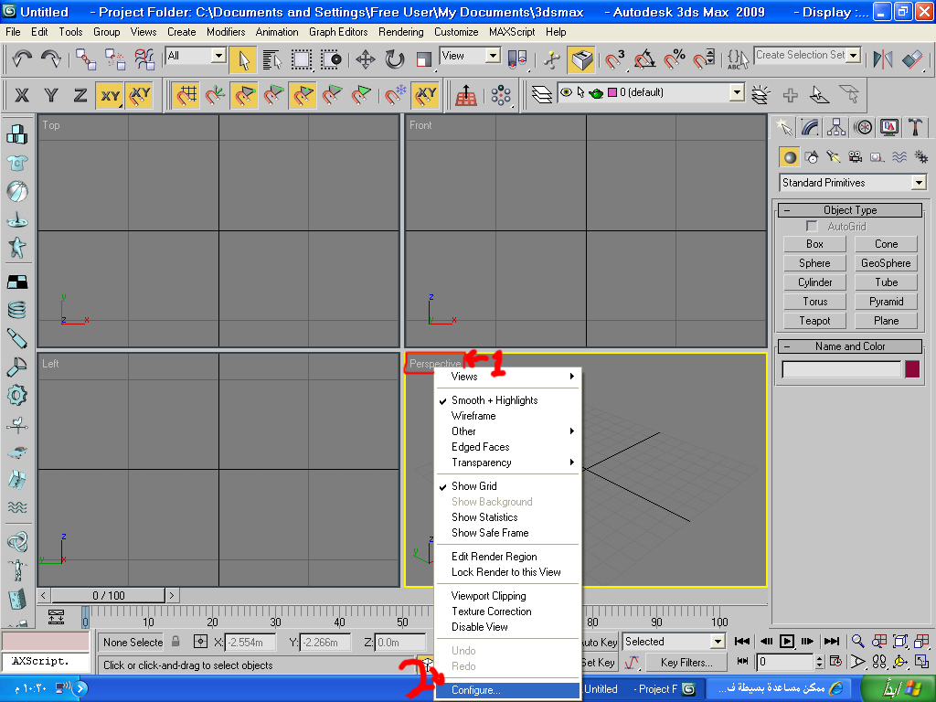Create a Box primitive
The height and width of the screenshot is (702, 936).
[x=814, y=244]
